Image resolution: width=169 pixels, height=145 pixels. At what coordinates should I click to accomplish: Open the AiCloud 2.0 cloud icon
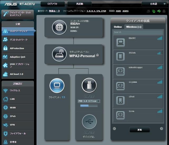point(5,74)
